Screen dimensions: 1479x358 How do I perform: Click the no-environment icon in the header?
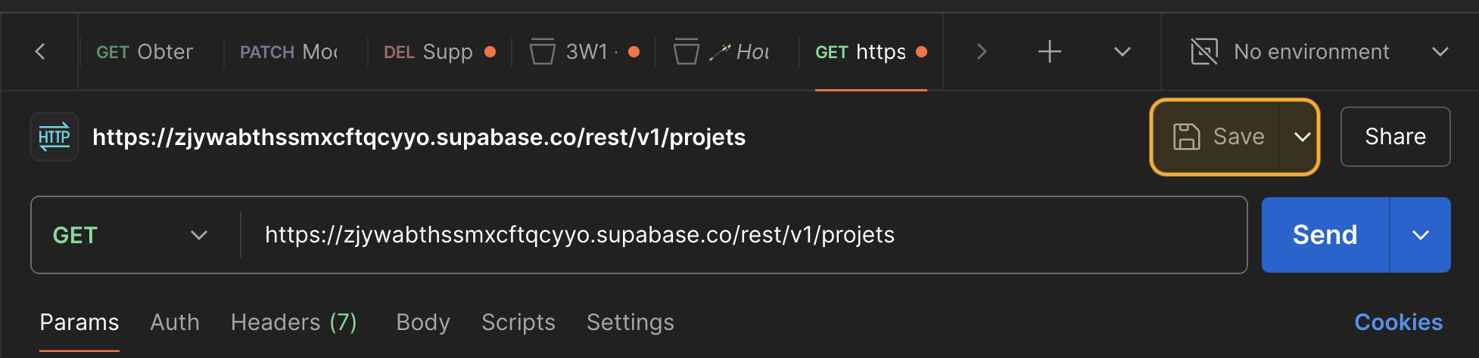[x=1204, y=51]
